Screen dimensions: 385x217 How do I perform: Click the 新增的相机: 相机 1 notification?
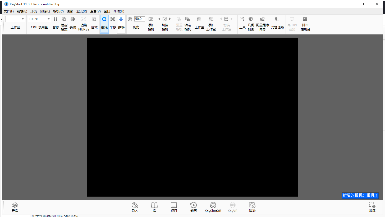[x=360, y=195]
